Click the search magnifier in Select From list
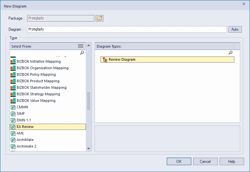 [x=82, y=53]
